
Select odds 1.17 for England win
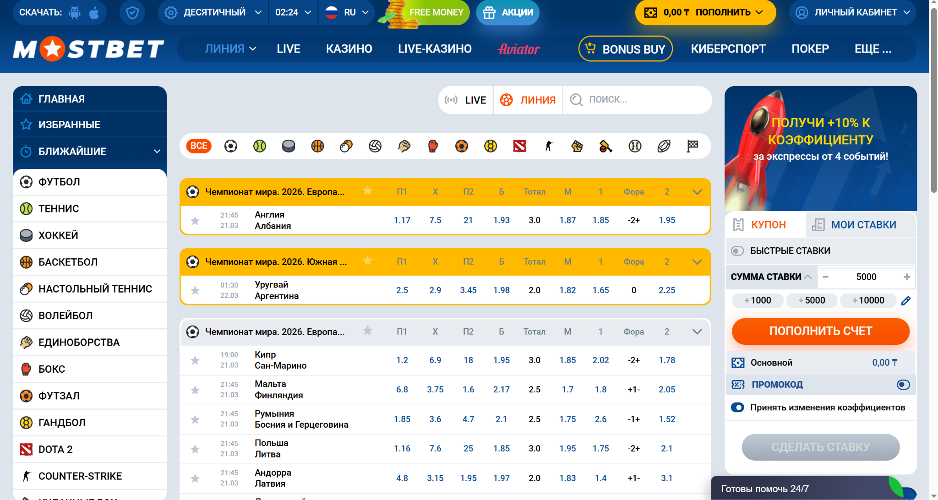[x=402, y=220]
